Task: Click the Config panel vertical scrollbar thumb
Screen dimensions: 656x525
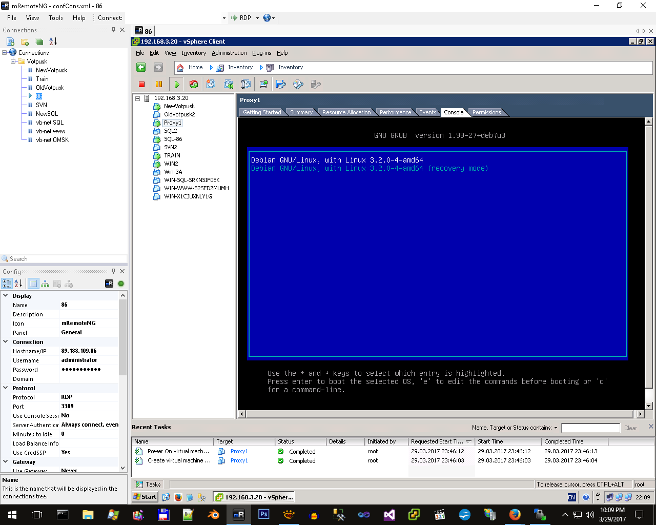Action: [122, 337]
